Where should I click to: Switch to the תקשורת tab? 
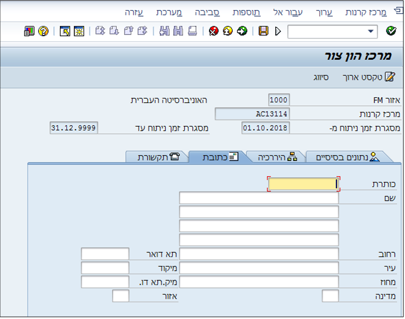158,157
